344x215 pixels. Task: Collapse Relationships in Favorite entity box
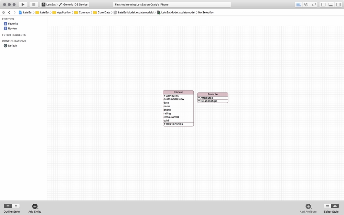199,101
